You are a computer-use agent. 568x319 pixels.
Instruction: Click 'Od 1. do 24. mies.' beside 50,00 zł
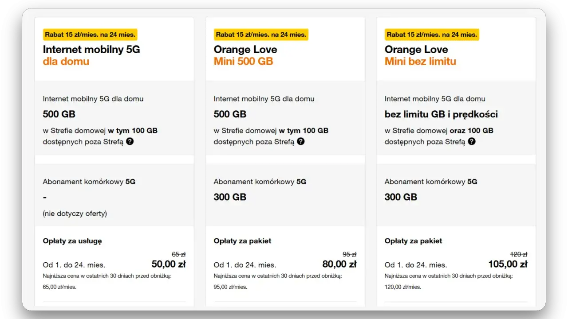[74, 265]
